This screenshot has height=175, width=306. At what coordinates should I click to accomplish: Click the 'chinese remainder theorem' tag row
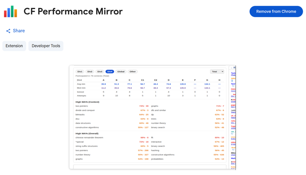point(112,137)
